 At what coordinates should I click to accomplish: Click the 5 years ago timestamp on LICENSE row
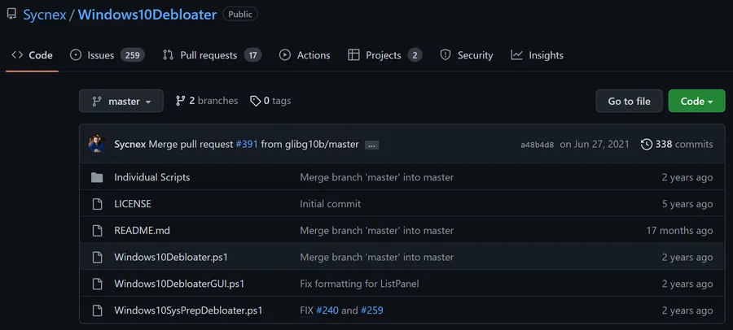[x=687, y=204]
